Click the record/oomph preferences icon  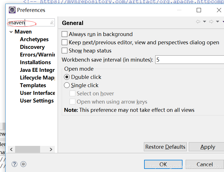tap(23, 164)
